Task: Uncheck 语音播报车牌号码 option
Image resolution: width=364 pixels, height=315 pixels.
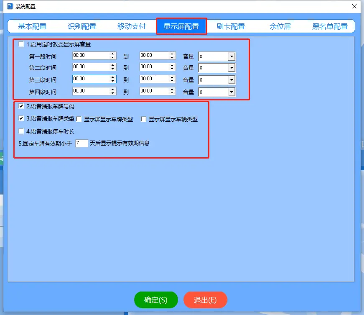Action: (x=21, y=106)
